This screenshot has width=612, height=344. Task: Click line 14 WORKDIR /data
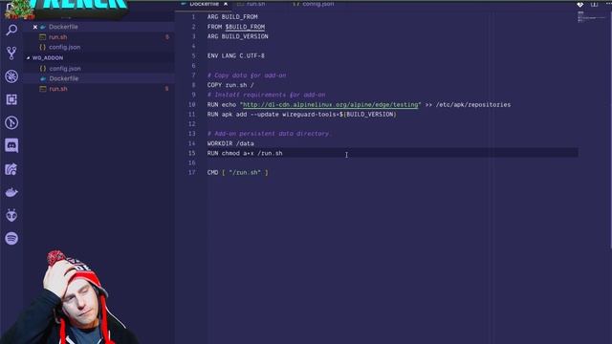(230, 143)
